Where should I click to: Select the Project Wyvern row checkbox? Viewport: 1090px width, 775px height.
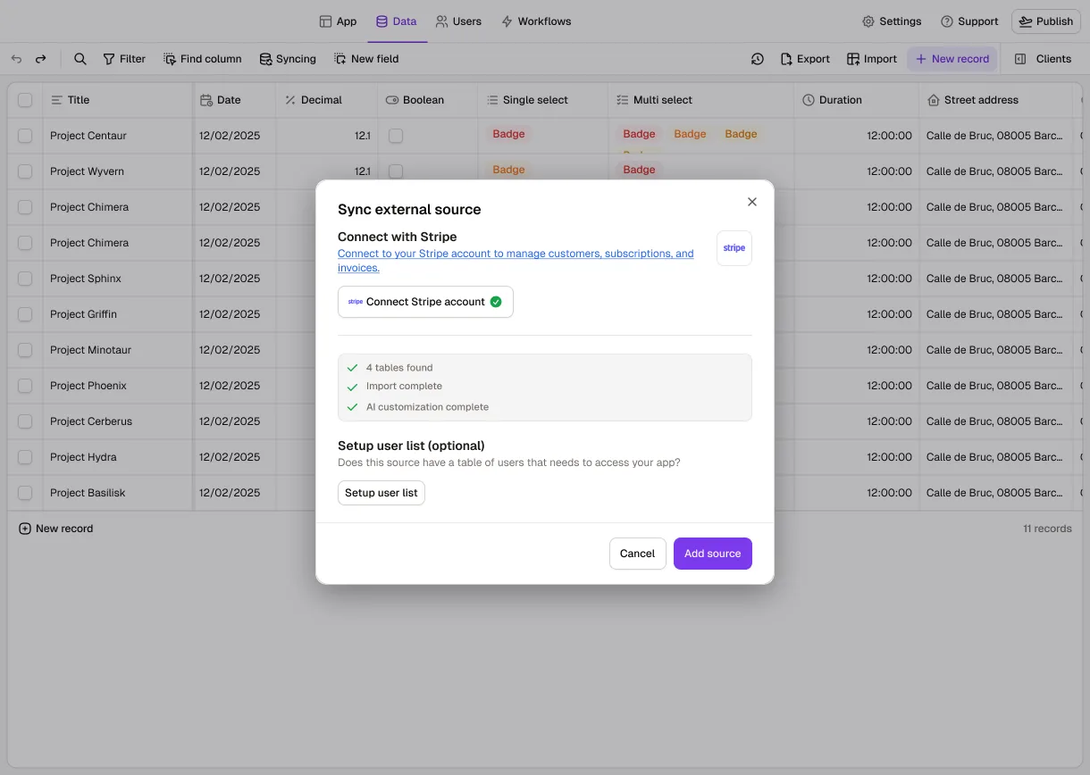tap(25, 171)
